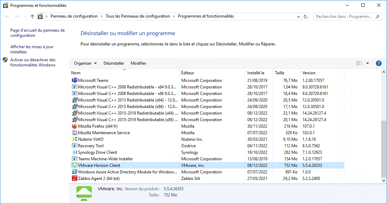387x204 pixels.
Task: Click version 107.0.1 cell
Action: point(309,126)
